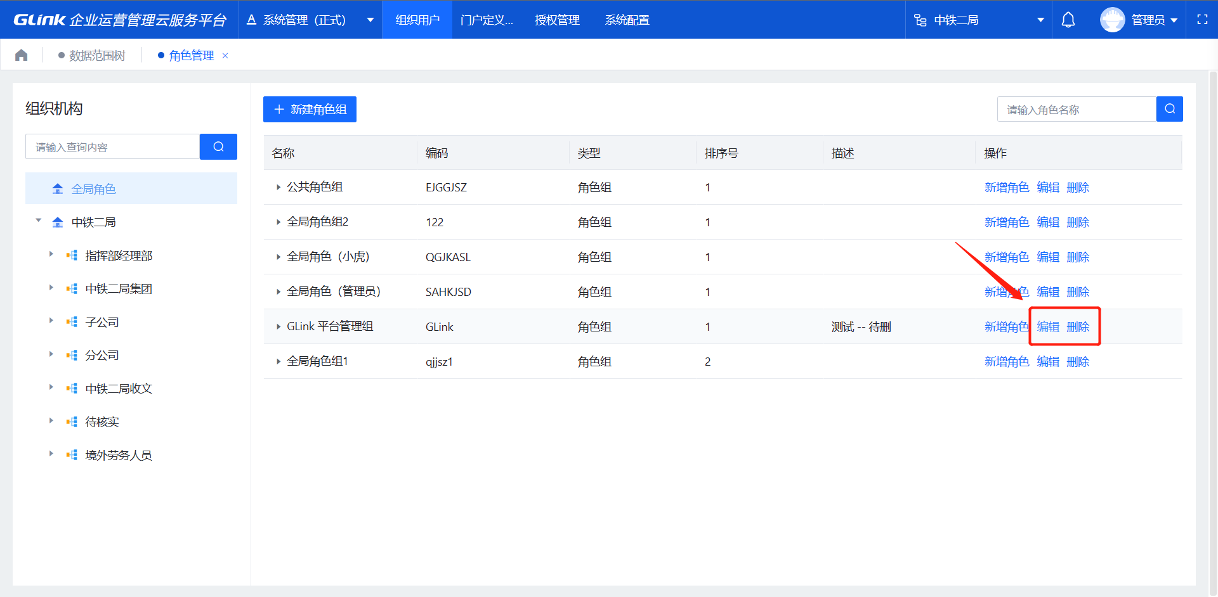1218x597 pixels.
Task: Click the 子公司 org icon
Action: point(72,322)
